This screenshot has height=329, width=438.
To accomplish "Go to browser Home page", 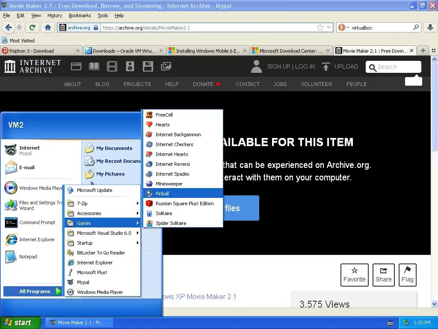I will 48,27.
